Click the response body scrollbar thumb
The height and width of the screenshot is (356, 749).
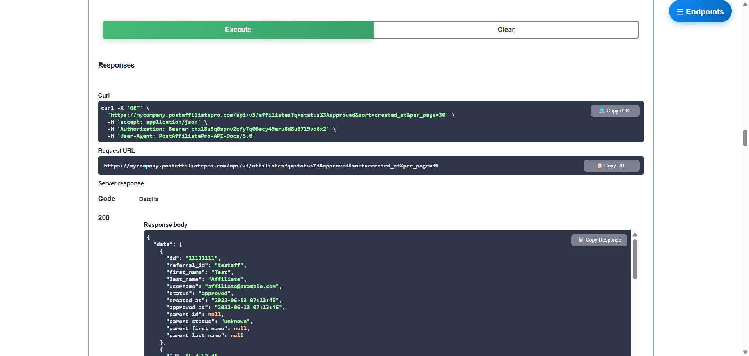click(x=635, y=259)
